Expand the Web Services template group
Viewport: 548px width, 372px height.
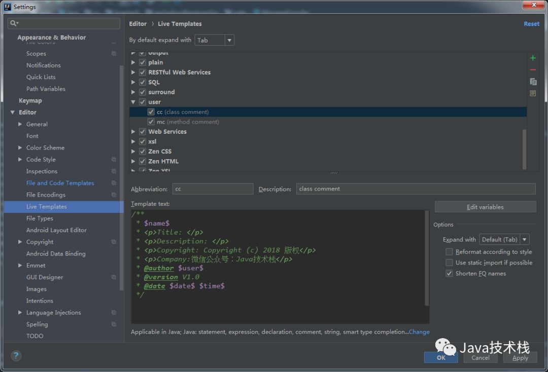133,132
